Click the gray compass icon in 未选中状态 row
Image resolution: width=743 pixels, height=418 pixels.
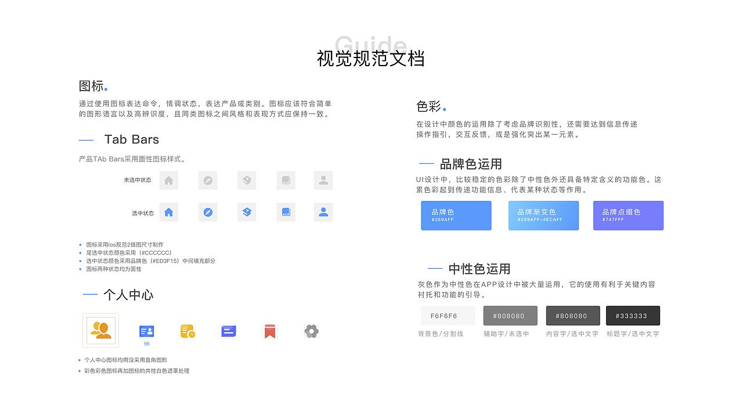pos(207,180)
